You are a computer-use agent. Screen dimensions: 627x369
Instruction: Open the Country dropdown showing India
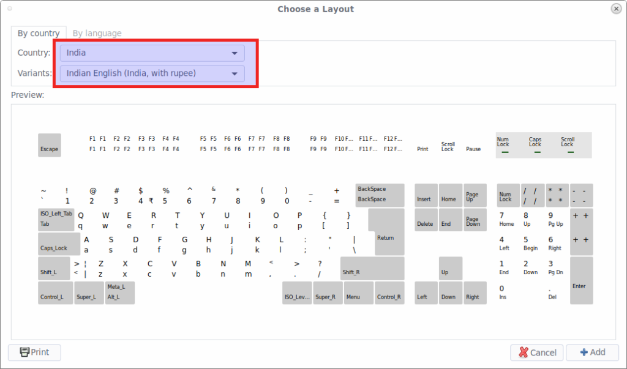pyautogui.click(x=152, y=53)
